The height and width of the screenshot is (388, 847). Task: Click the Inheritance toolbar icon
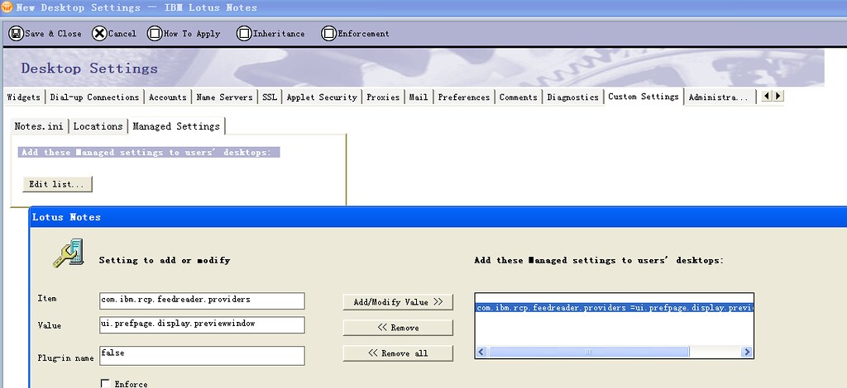[x=243, y=34]
